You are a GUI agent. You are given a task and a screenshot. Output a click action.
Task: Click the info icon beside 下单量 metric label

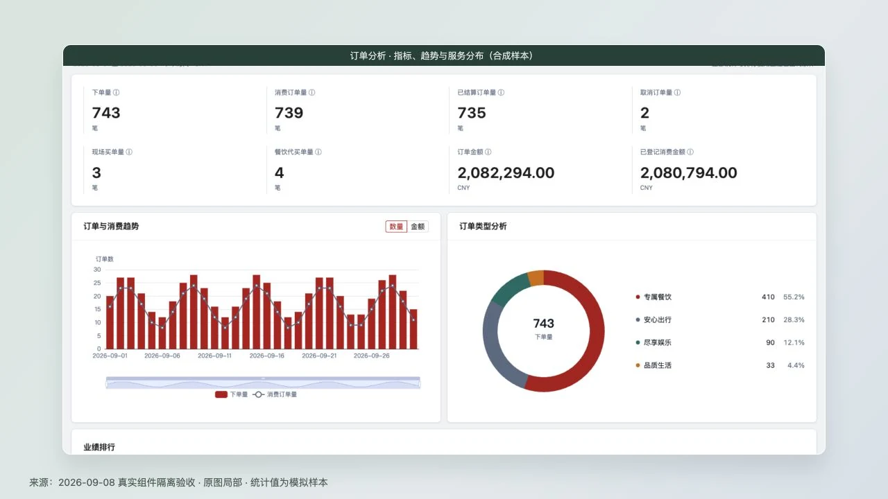click(117, 92)
